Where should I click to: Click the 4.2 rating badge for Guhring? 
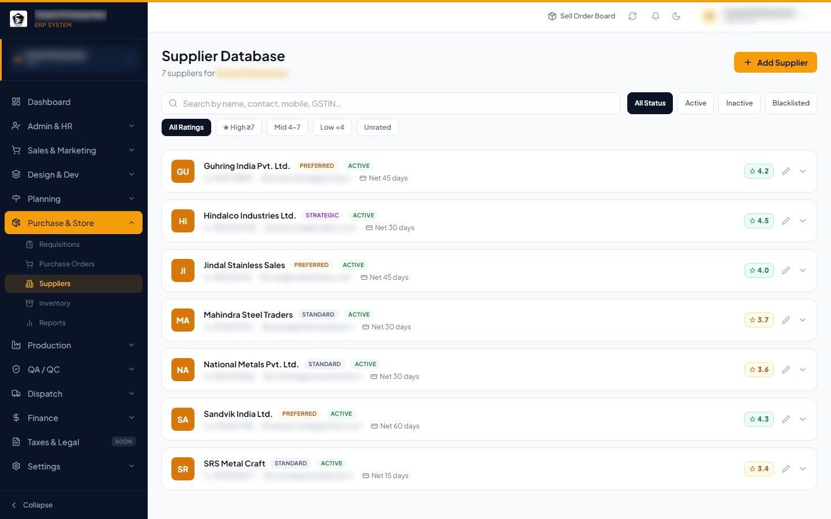pyautogui.click(x=759, y=171)
